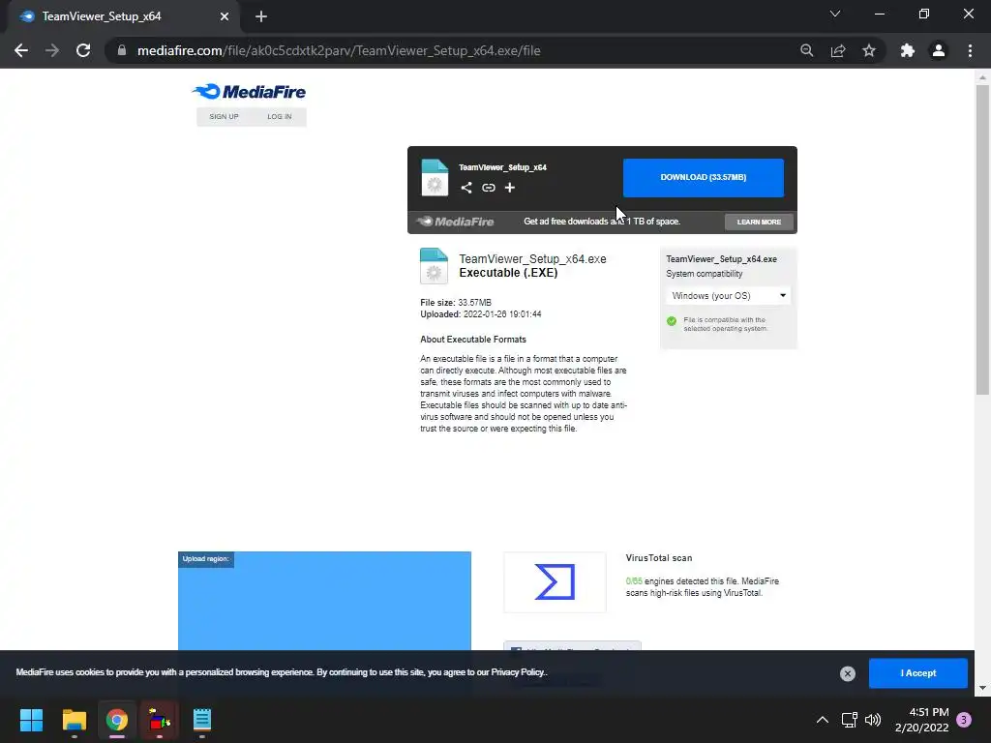
Task: View site info via the lock icon
Action: (122, 50)
